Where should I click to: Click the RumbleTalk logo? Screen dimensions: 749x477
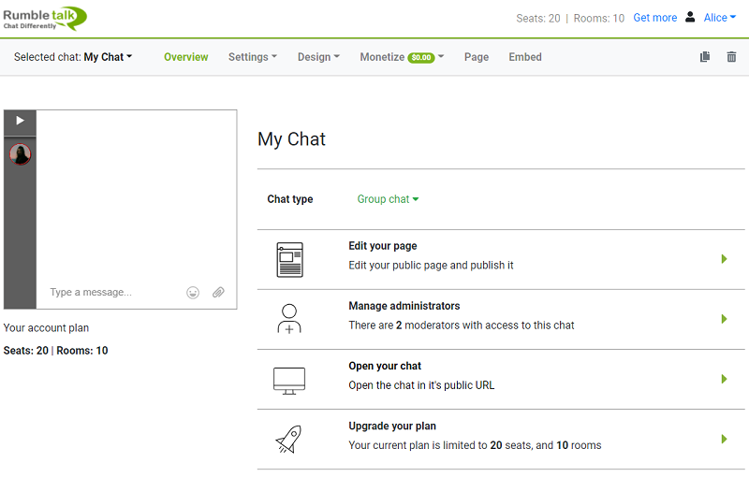click(x=45, y=18)
